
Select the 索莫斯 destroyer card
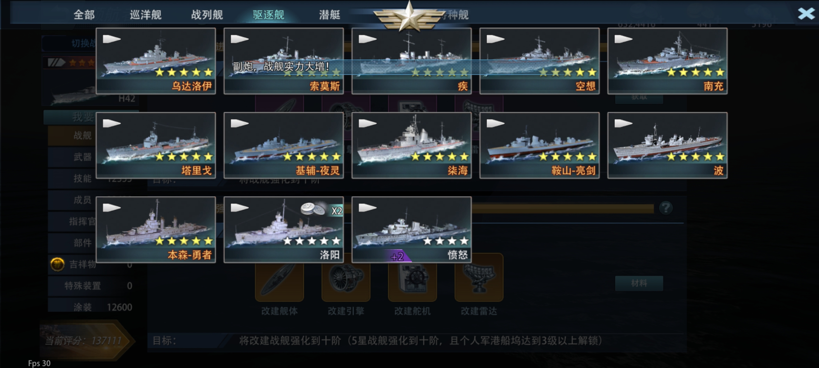284,61
